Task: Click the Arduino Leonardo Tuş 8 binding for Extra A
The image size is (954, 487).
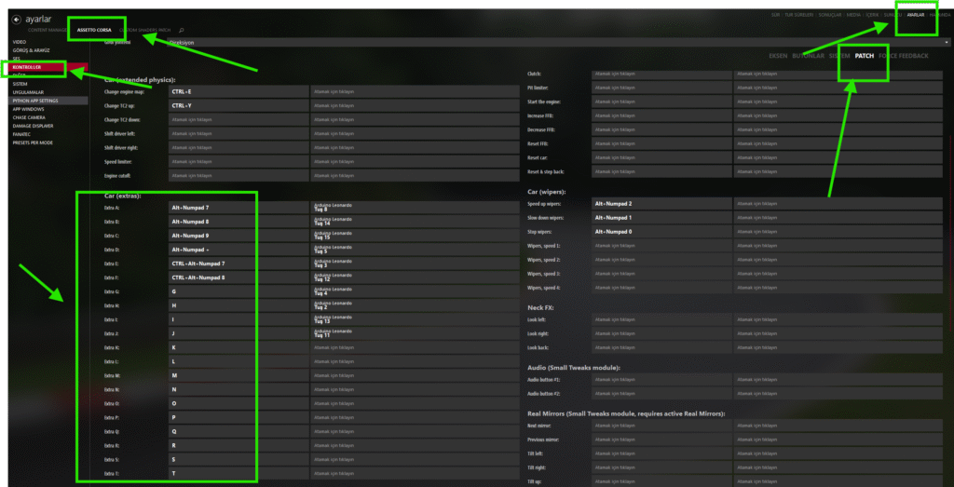Action: pos(415,208)
